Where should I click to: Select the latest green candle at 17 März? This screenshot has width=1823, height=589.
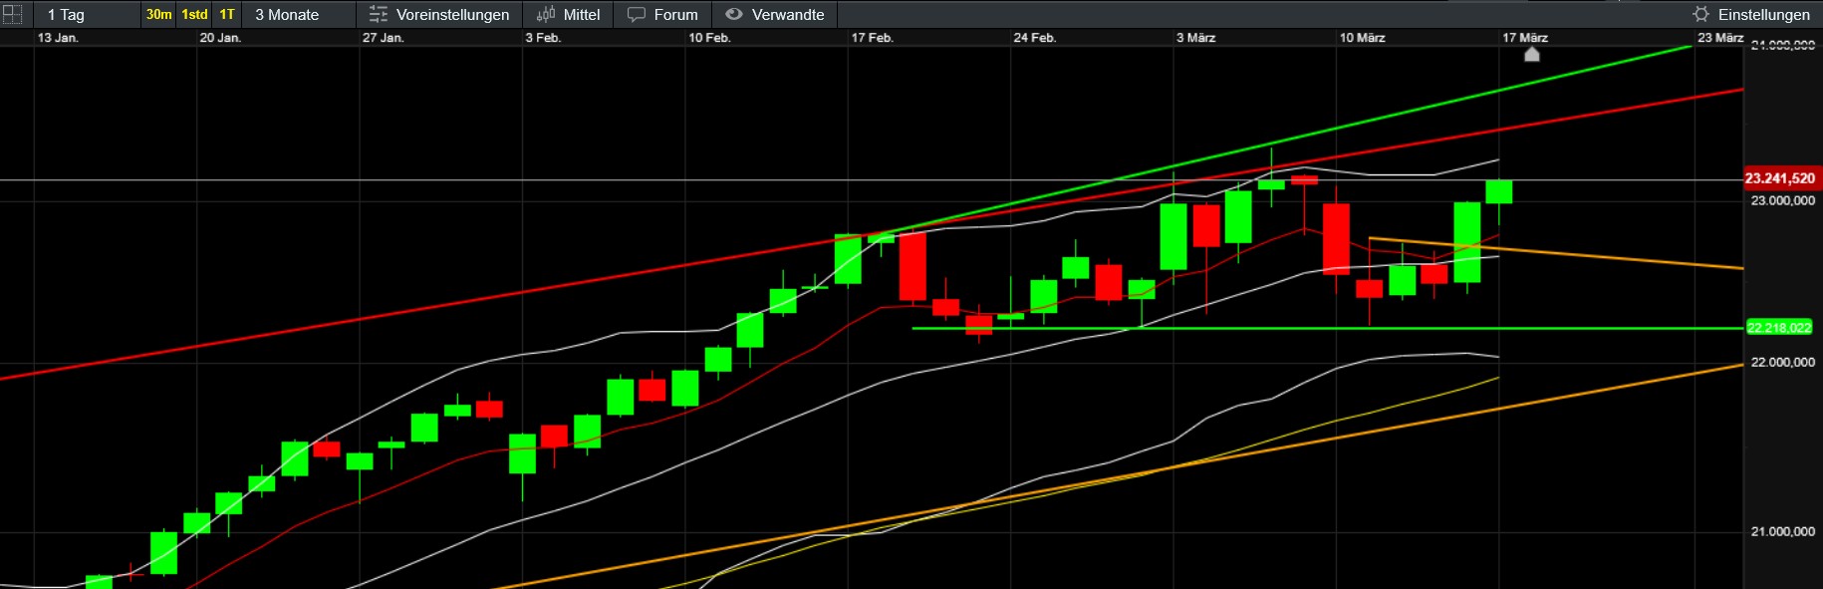(x=1499, y=191)
